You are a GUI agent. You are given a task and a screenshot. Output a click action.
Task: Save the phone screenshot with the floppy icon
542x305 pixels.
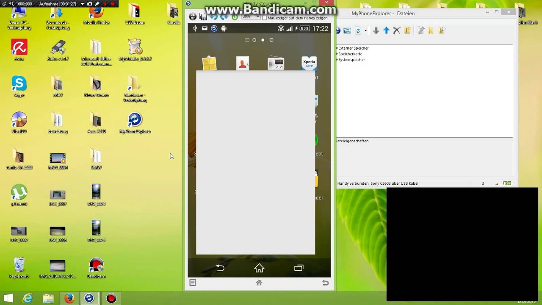click(x=203, y=17)
